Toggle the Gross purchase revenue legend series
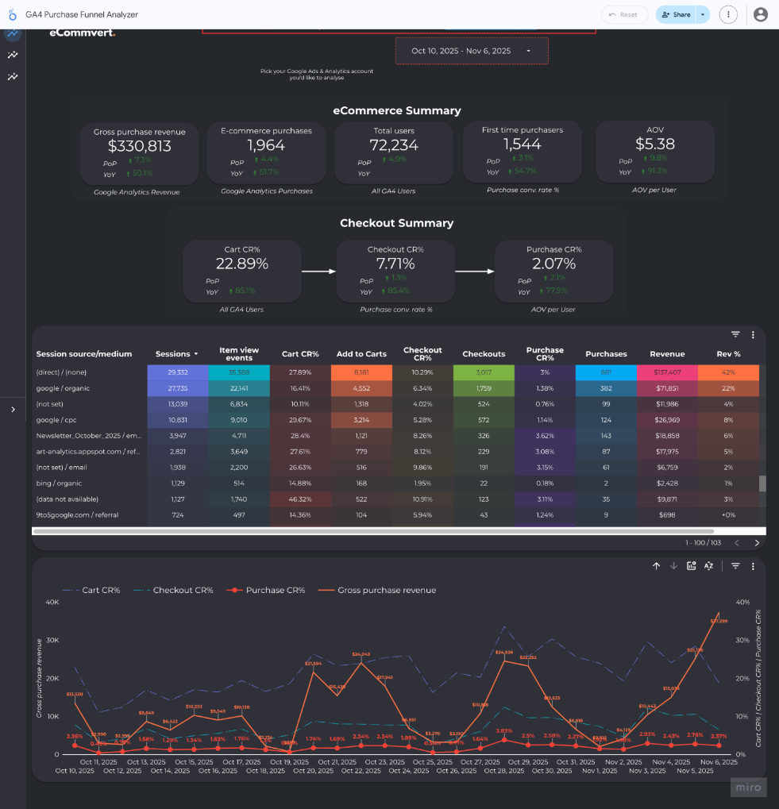This screenshot has height=809, width=779. pyautogui.click(x=377, y=590)
